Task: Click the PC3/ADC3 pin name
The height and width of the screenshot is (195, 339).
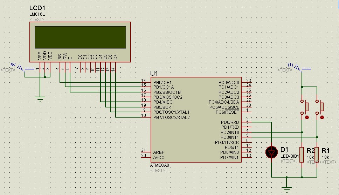Action: 229,97
